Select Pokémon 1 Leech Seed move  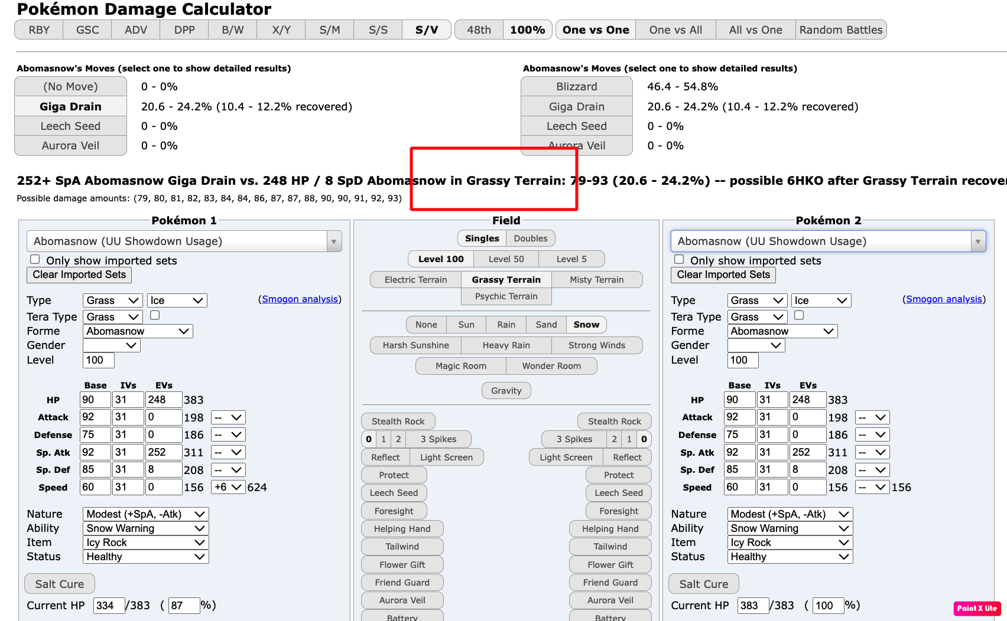point(70,126)
